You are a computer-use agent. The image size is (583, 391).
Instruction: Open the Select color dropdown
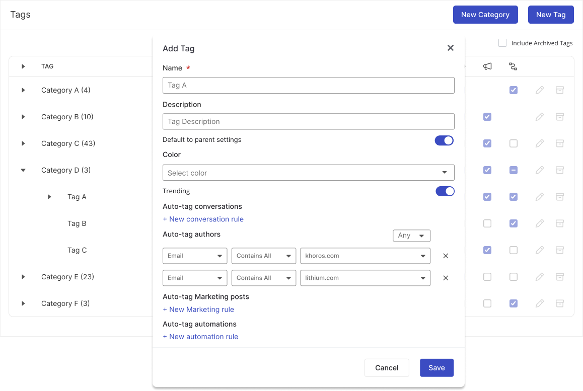point(308,173)
